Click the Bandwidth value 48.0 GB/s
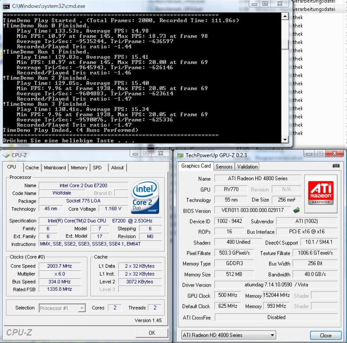347x343 pixels. pyautogui.click(x=315, y=274)
